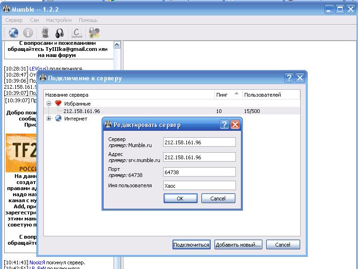Click the chat log scroll-up arrow
The height and width of the screenshot is (269, 358).
[117, 45]
